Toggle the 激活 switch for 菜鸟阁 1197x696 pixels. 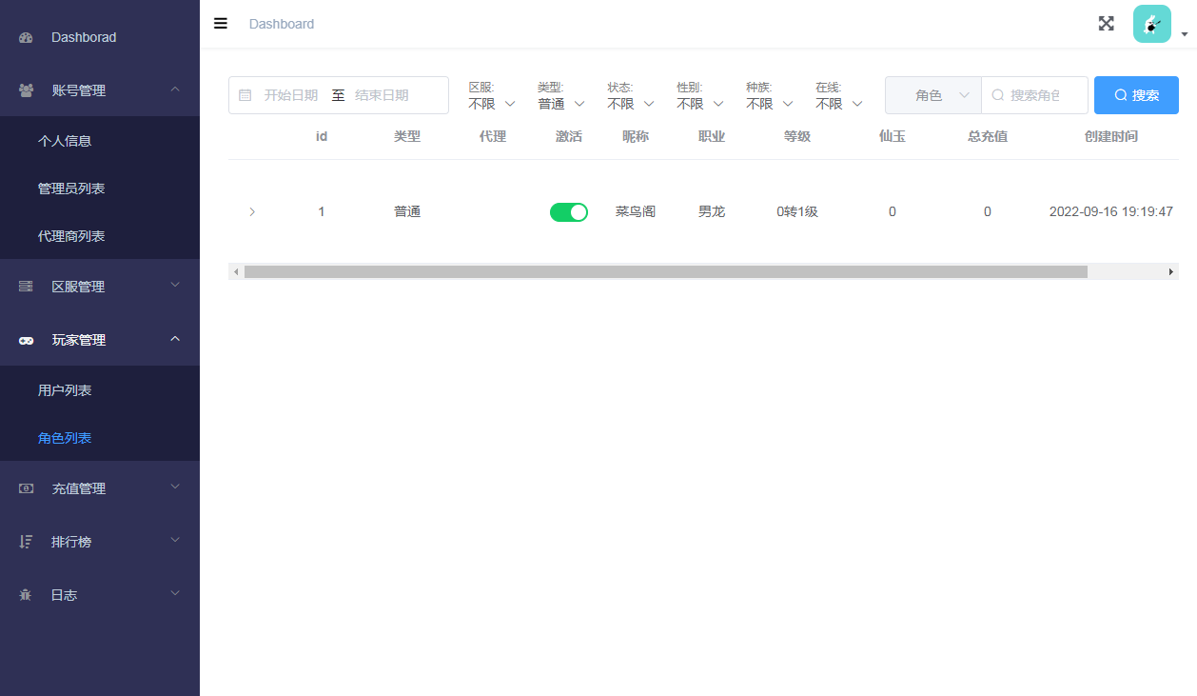tap(568, 212)
